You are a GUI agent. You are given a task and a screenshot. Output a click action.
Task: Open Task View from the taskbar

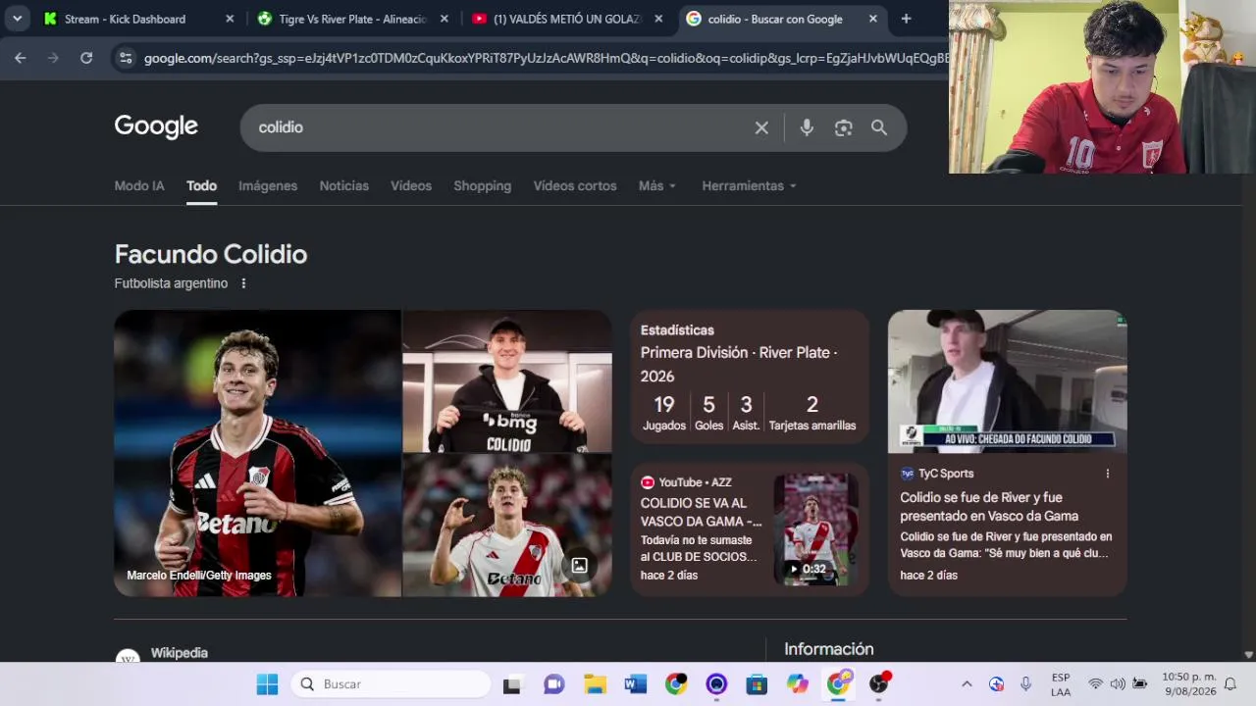(511, 684)
